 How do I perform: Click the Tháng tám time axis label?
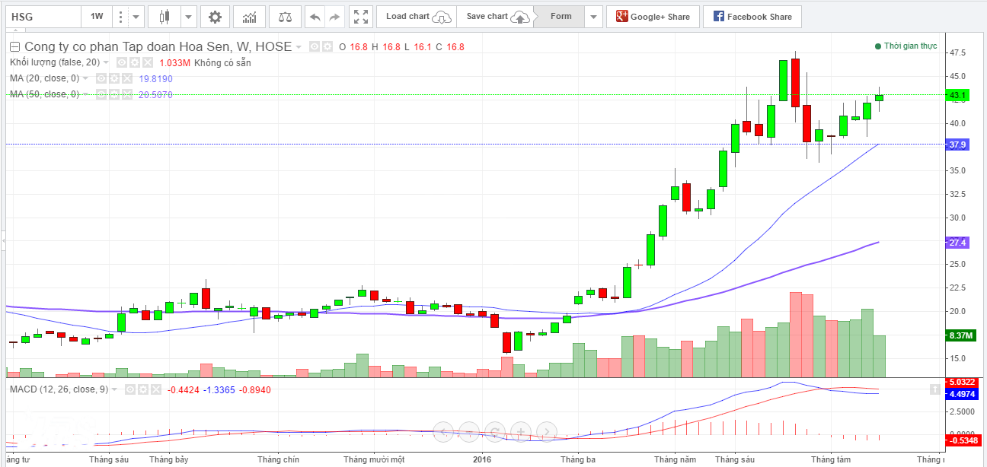[831, 459]
